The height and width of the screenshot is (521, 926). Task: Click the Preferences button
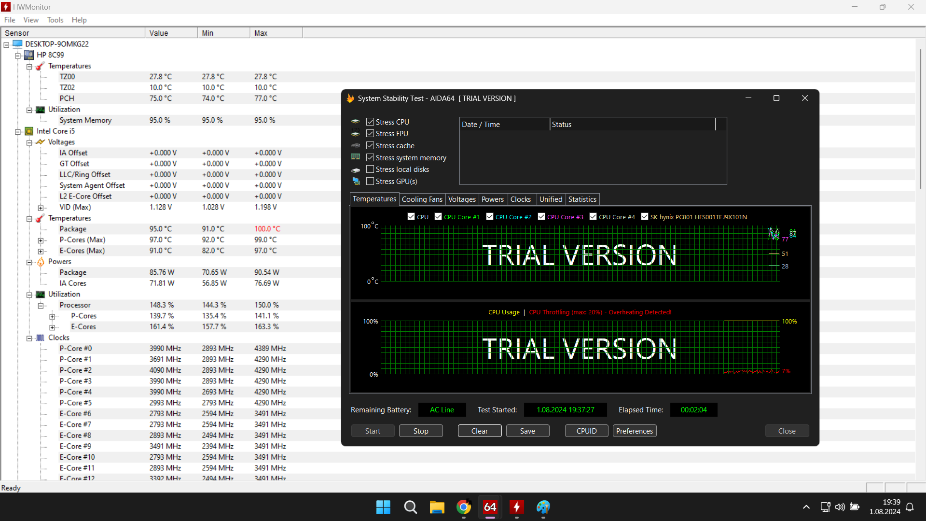pyautogui.click(x=634, y=431)
